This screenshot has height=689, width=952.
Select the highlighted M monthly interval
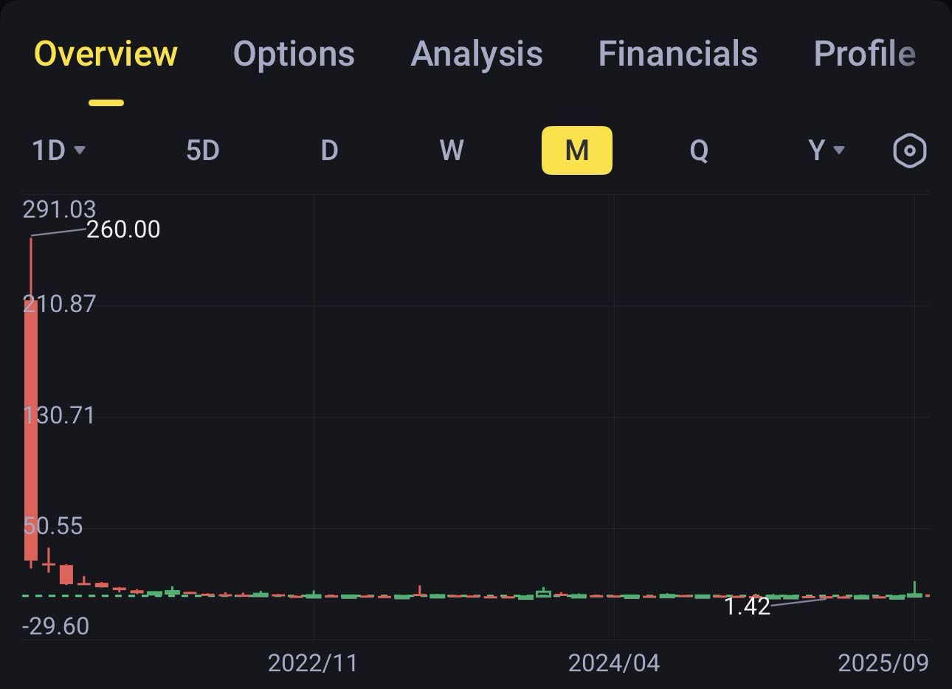[x=576, y=150]
